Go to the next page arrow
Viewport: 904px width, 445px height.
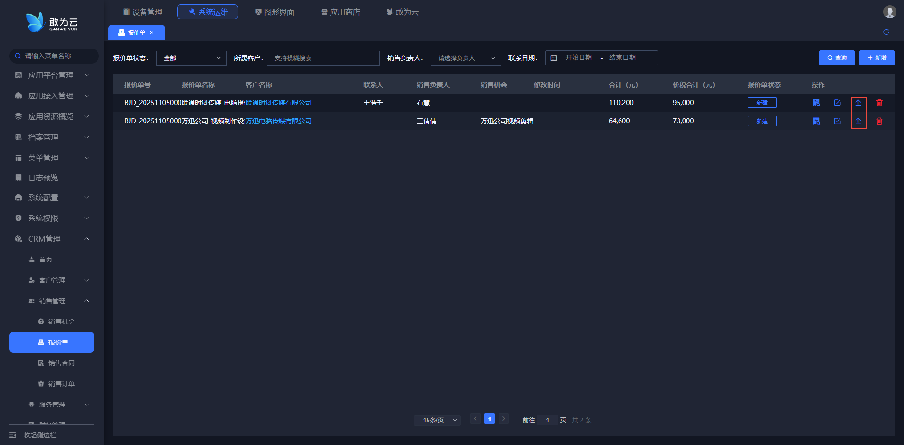(x=504, y=419)
